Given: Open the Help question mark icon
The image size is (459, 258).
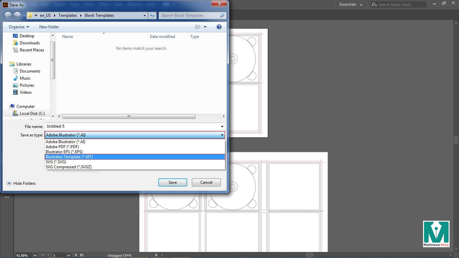Looking at the screenshot, I should coord(219,27).
